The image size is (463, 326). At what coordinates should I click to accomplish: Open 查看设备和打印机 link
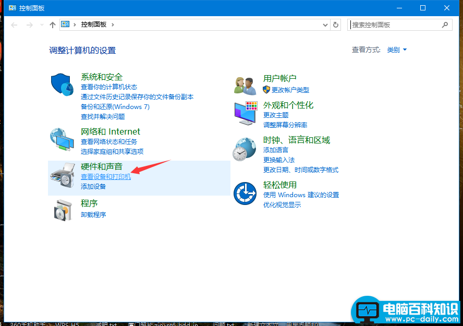105,176
